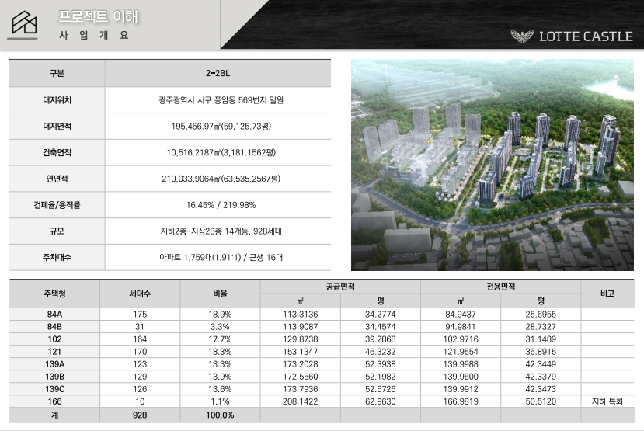644x431 pixels.
Task: Open the aerial rendering image of the complex
Action: pos(492,165)
